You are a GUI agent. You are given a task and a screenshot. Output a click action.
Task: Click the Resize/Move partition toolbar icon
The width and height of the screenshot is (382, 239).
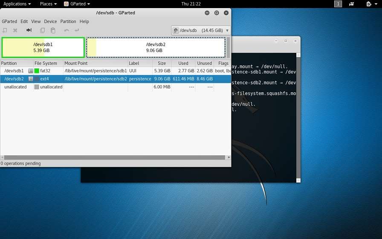point(29,30)
